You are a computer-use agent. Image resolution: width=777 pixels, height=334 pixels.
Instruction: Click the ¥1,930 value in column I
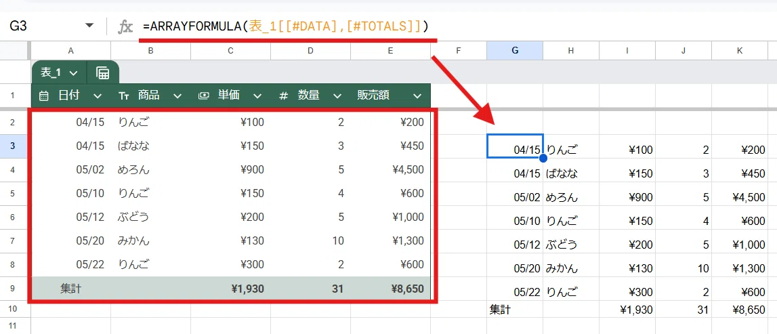[x=636, y=310]
